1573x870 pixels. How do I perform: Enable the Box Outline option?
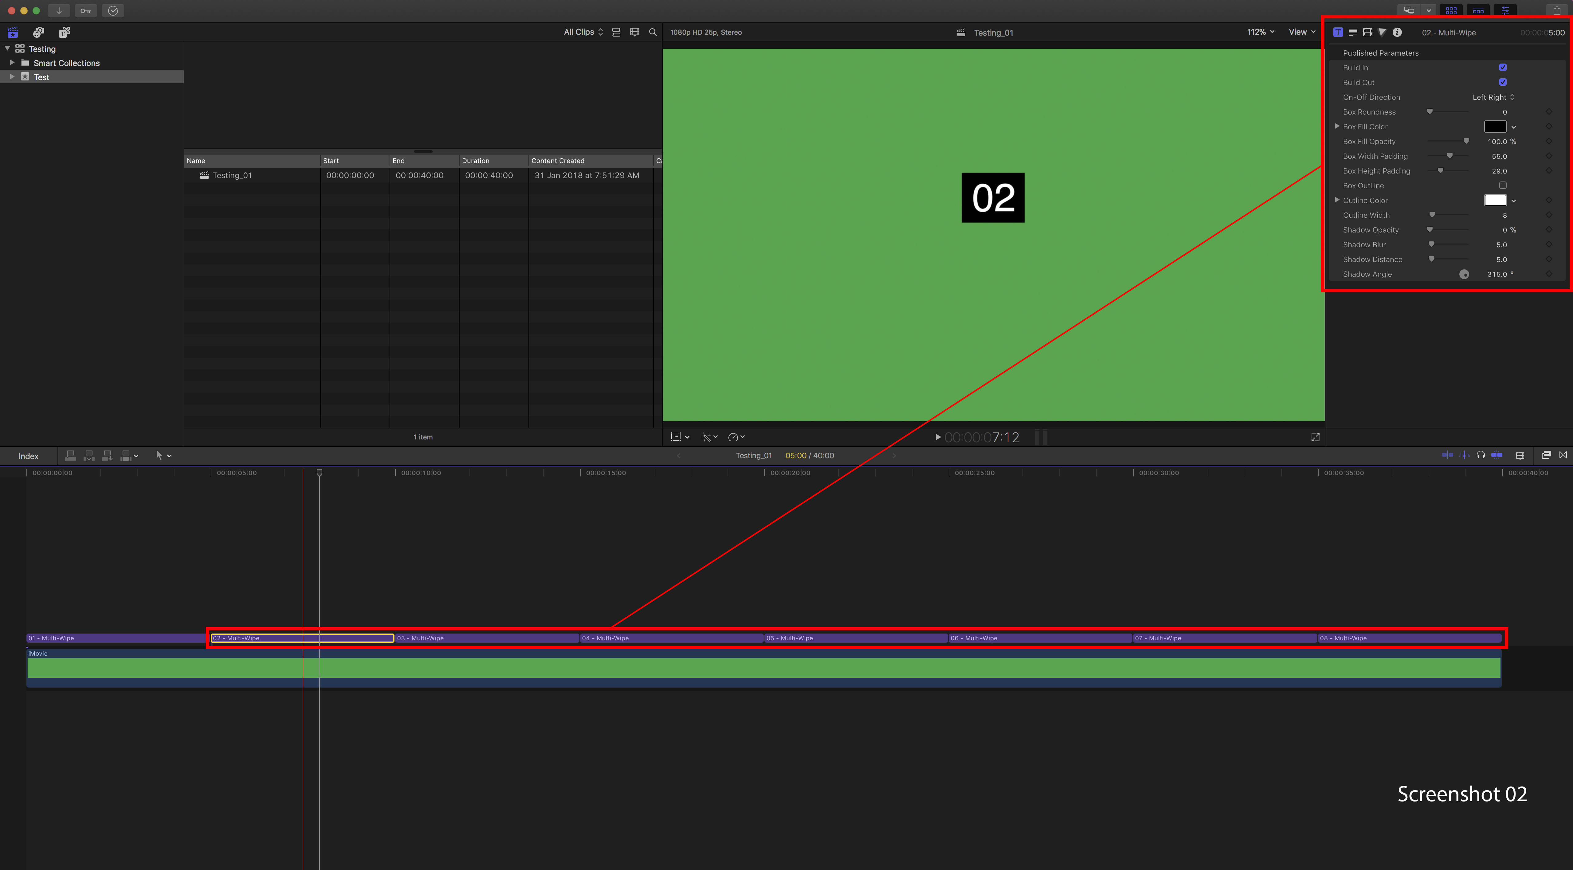point(1503,185)
